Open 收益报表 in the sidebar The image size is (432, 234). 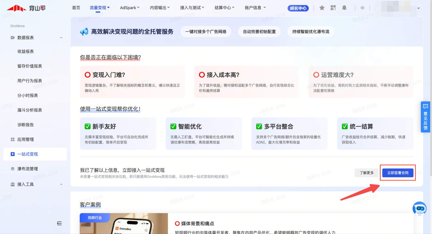pyautogui.click(x=25, y=51)
